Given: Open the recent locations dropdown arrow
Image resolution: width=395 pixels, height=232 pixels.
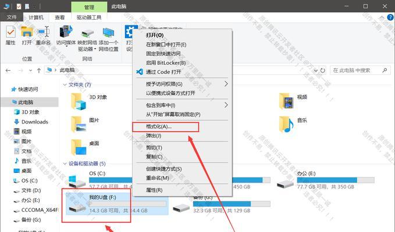Looking at the screenshot, I should pos(30,71).
